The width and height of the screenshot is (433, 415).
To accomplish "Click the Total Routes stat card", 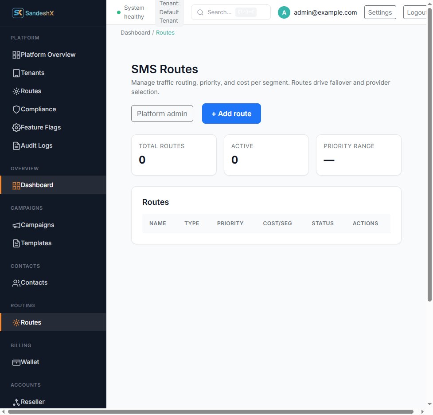I will tap(174, 155).
